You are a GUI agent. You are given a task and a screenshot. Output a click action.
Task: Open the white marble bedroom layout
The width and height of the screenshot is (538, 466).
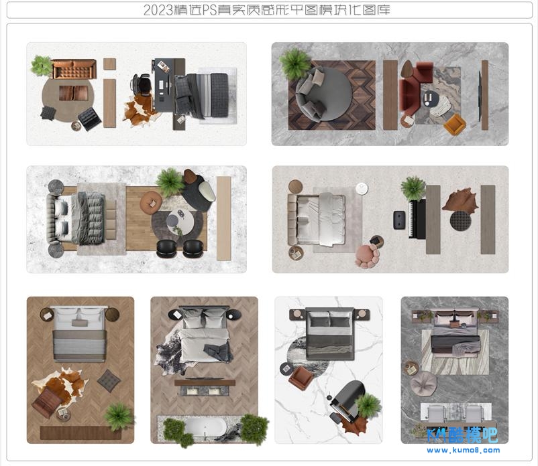click(x=328, y=370)
